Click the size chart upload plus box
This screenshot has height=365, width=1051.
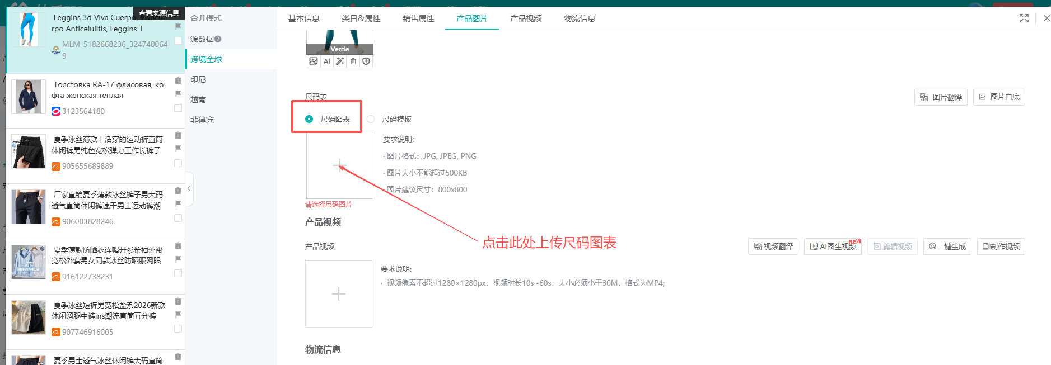(340, 165)
